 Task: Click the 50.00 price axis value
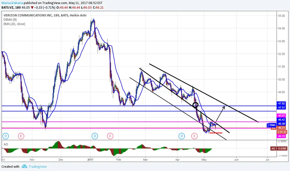tap(282, 80)
